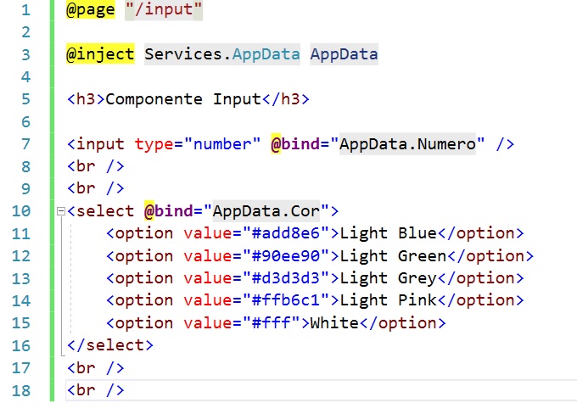Place cursor on empty line 6

coord(170,121)
